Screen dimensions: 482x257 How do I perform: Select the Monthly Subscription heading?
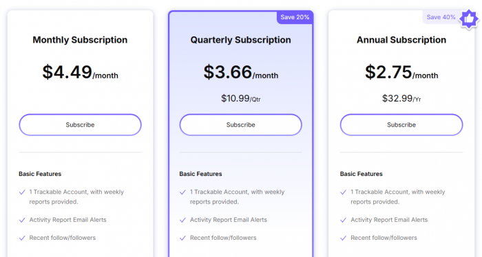80,40
